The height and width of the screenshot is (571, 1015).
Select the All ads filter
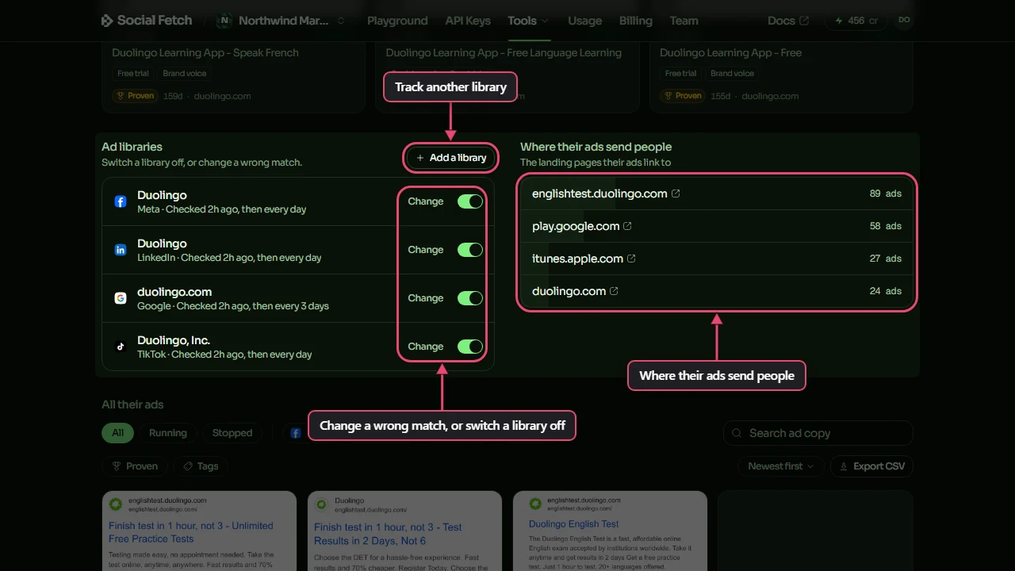[x=117, y=433]
